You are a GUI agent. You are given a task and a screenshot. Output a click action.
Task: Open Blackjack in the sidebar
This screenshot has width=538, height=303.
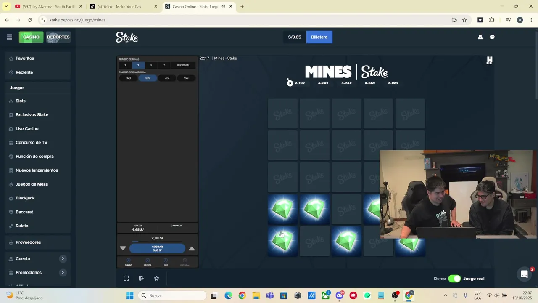25,198
